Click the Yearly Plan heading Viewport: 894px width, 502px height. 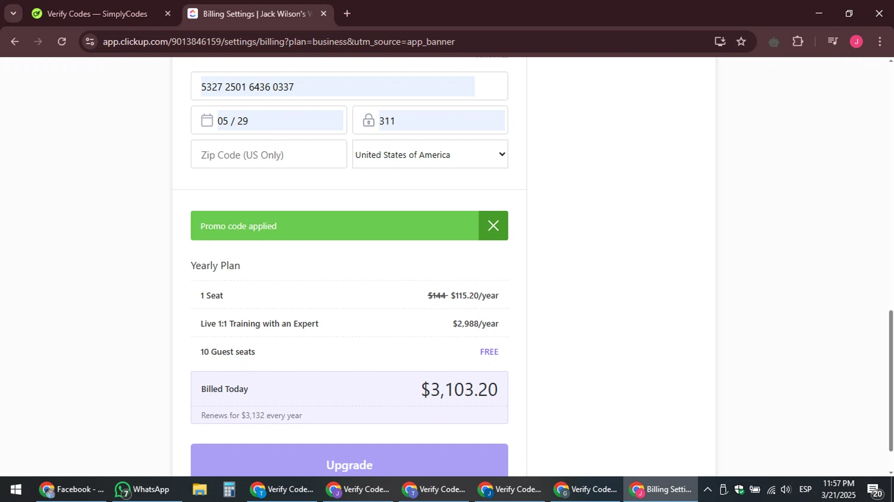[215, 266]
